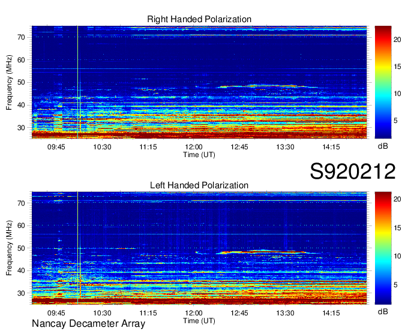The width and height of the screenshot is (408, 331).
Task: Click the 12:00 tick of Left Handed plot
Action: tap(194, 313)
